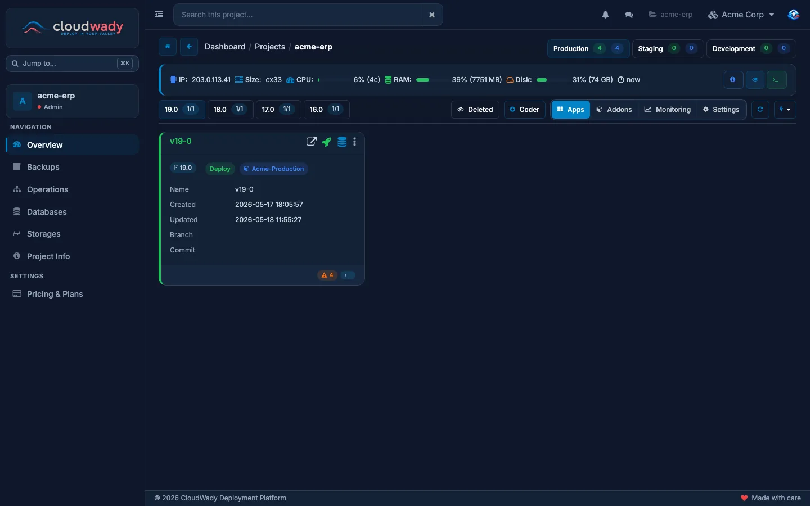Switch to the Addons tab
The width and height of the screenshot is (810, 506).
(614, 110)
